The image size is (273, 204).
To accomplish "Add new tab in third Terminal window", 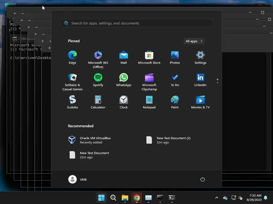I will click(x=29, y=27).
